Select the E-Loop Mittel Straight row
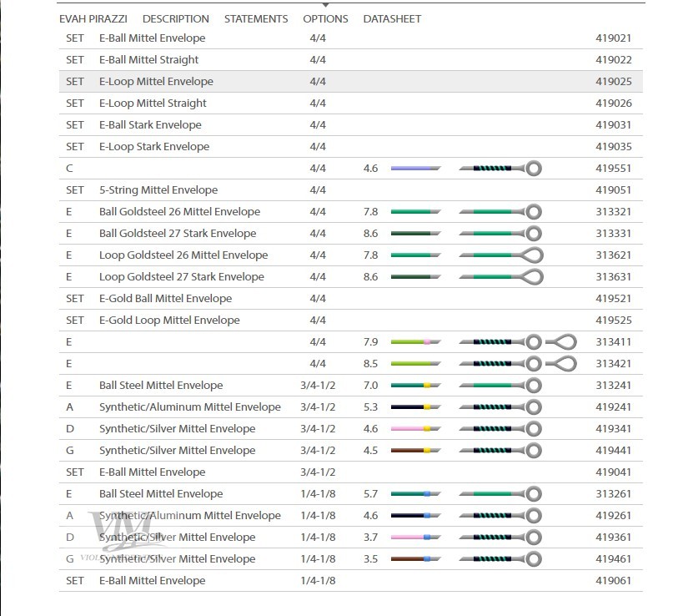Viewport: 683px width, 616px height. pyautogui.click(x=350, y=104)
